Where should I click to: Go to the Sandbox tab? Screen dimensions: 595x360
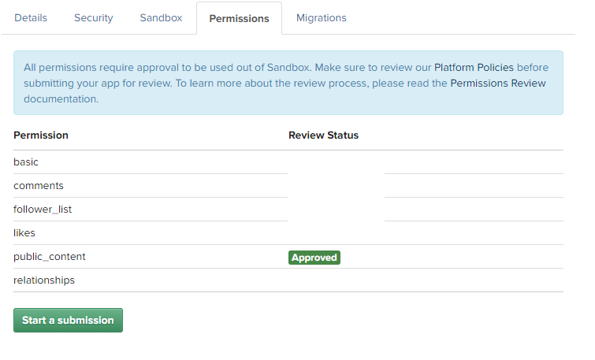click(161, 18)
